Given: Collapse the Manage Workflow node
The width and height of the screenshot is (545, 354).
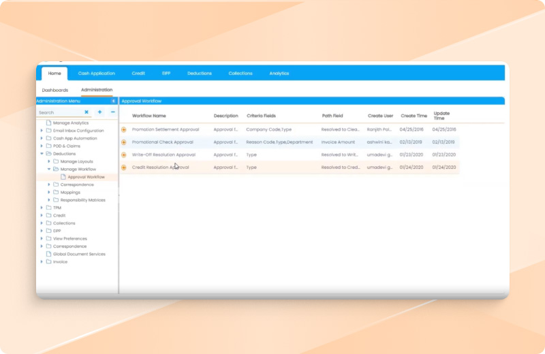Looking at the screenshot, I should pyautogui.click(x=49, y=170).
